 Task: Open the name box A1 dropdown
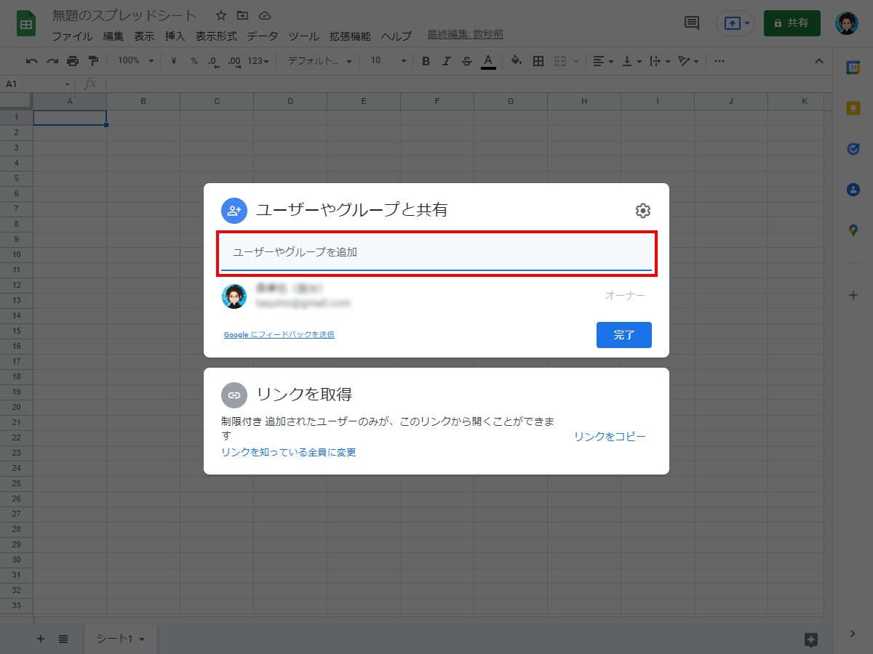pos(68,84)
